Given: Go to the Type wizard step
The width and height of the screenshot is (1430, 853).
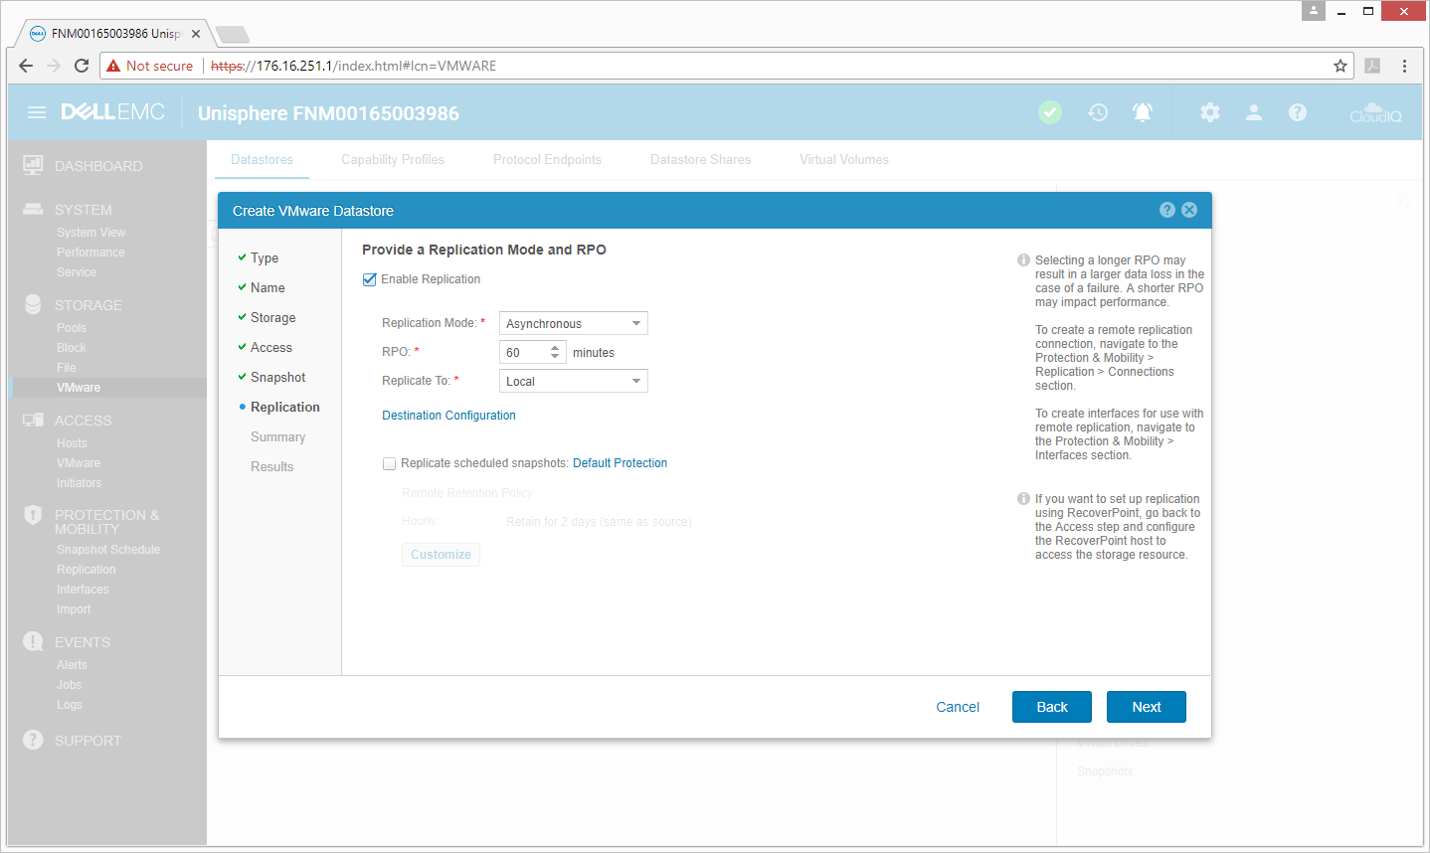Looking at the screenshot, I should click(265, 257).
